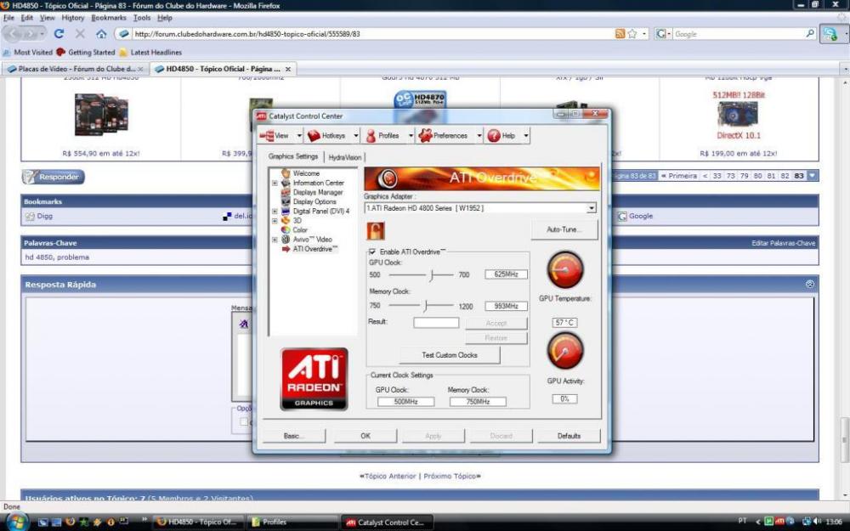Viewport: 850px width, 531px height.
Task: Expand the Information Center tree node
Action: click(275, 183)
